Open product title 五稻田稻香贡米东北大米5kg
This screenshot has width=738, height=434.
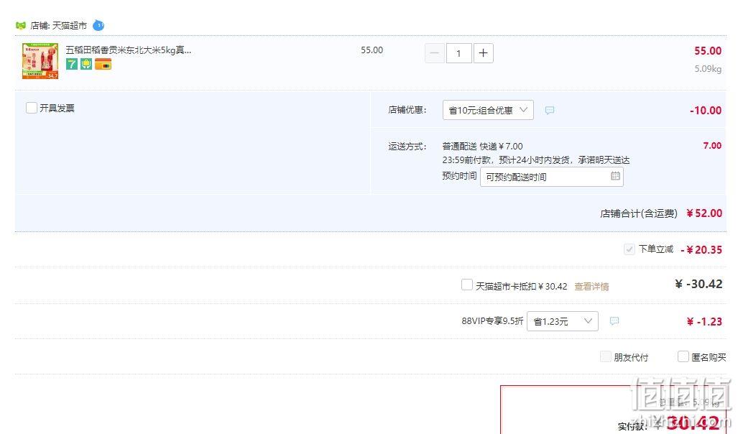tap(129, 50)
